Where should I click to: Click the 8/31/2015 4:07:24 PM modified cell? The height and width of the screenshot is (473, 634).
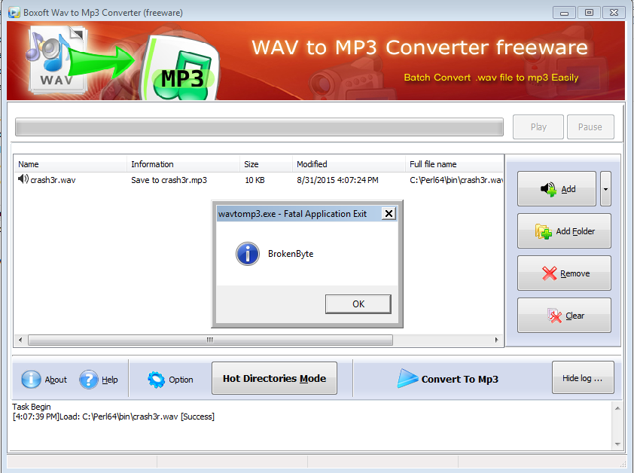(337, 180)
